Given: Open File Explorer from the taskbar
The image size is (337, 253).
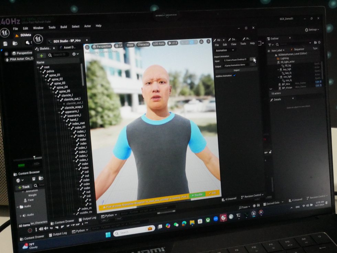Looking at the screenshot, I should coord(192,222).
